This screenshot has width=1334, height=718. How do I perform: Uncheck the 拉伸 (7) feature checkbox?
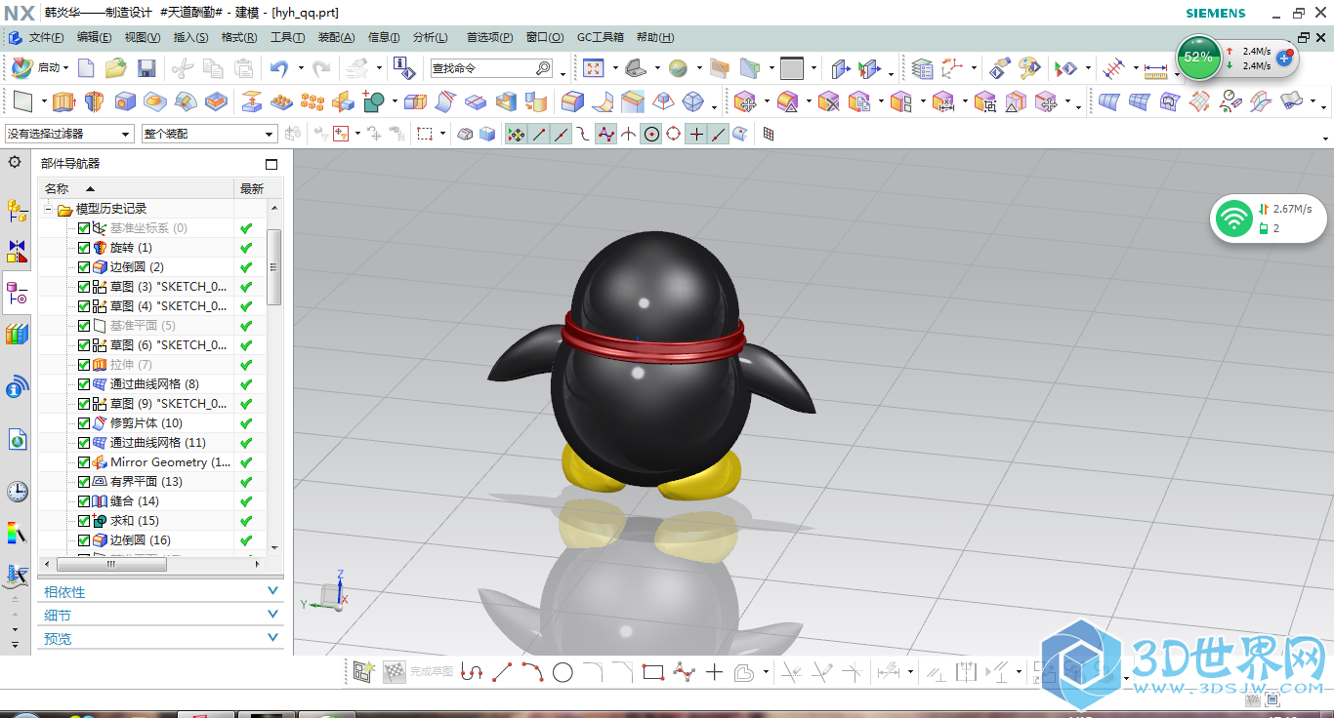83,365
